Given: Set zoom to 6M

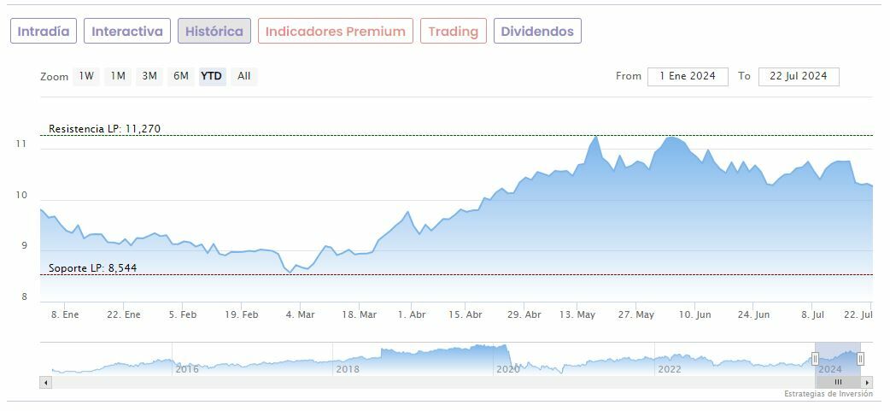Looking at the screenshot, I should tap(181, 76).
